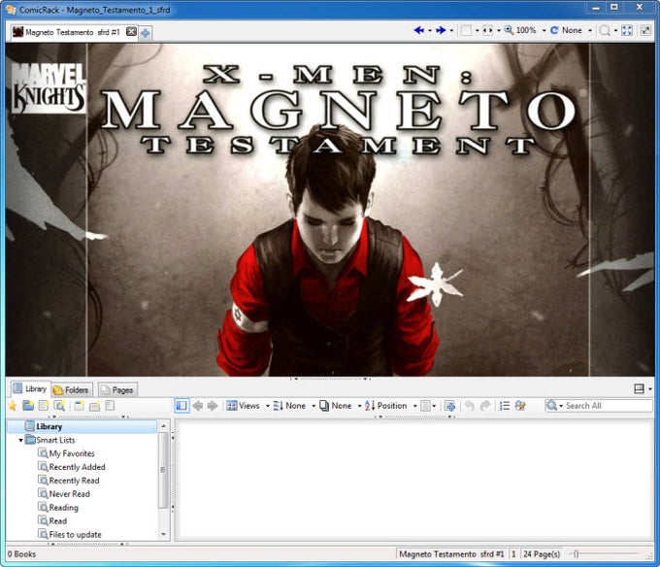Switch to the Pages tab

[x=117, y=390]
